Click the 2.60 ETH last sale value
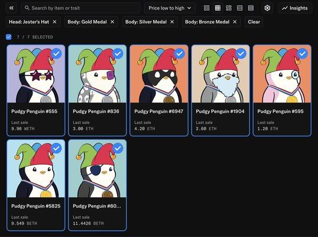 [206, 129]
